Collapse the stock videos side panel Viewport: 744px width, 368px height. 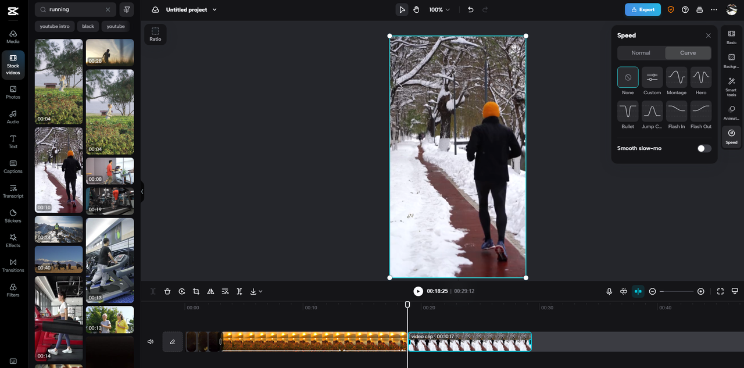click(x=142, y=191)
